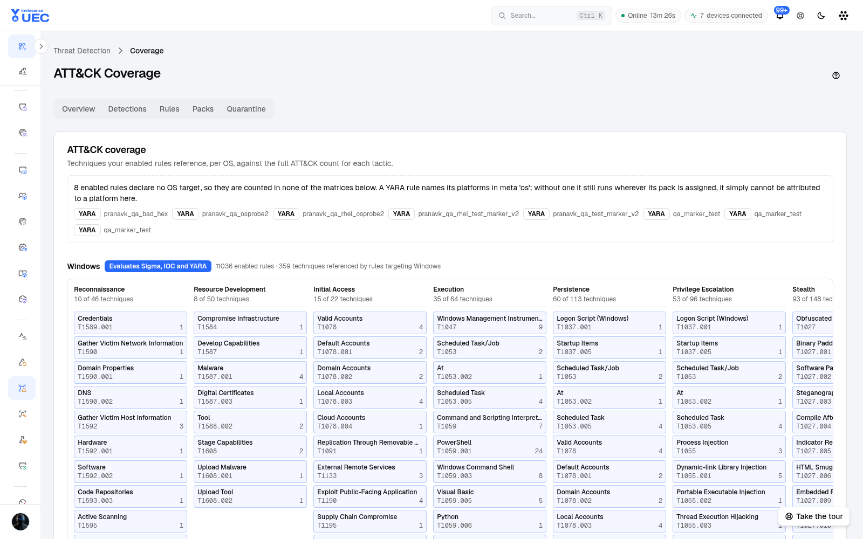Click the lifebuoy support icon in header

click(x=800, y=16)
